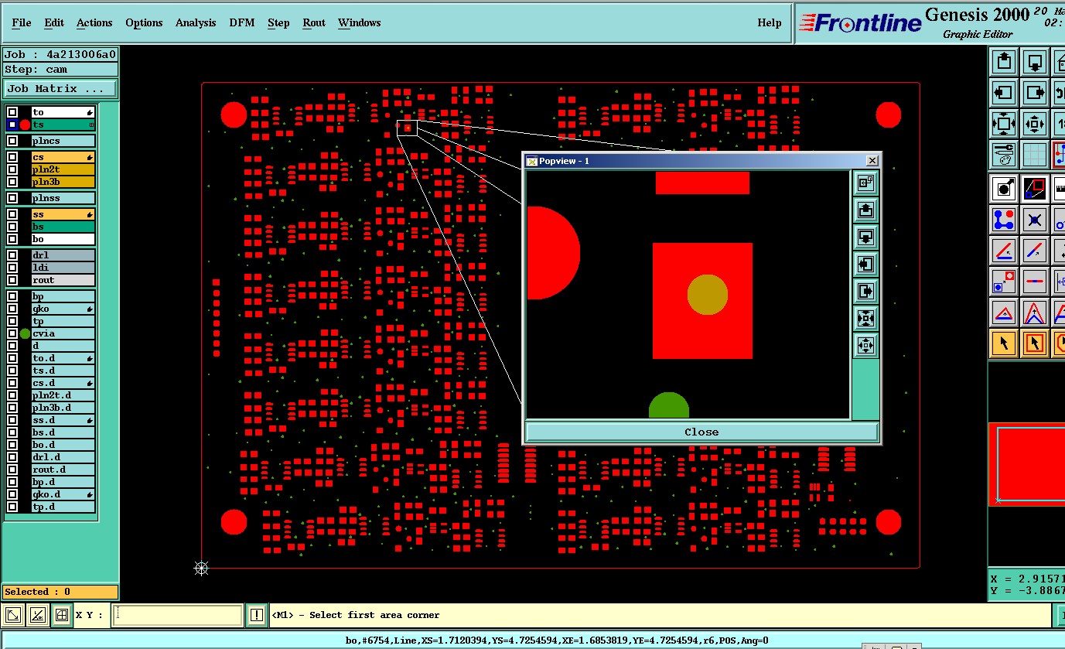The height and width of the screenshot is (649, 1065).
Task: Click the X Y coordinate input field
Action: point(178,616)
